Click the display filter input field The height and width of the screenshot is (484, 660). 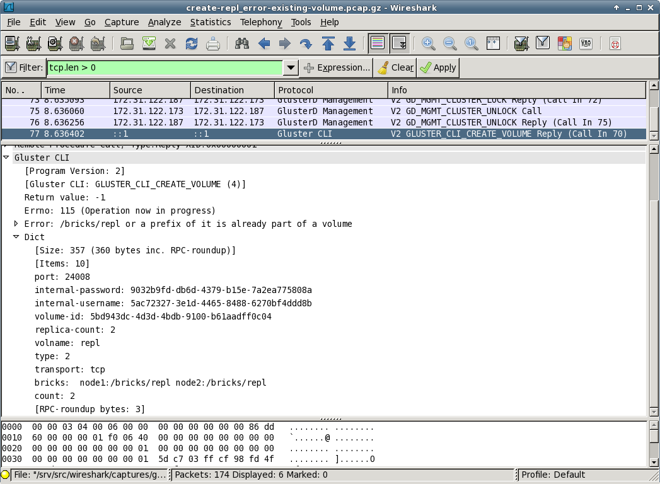point(165,67)
